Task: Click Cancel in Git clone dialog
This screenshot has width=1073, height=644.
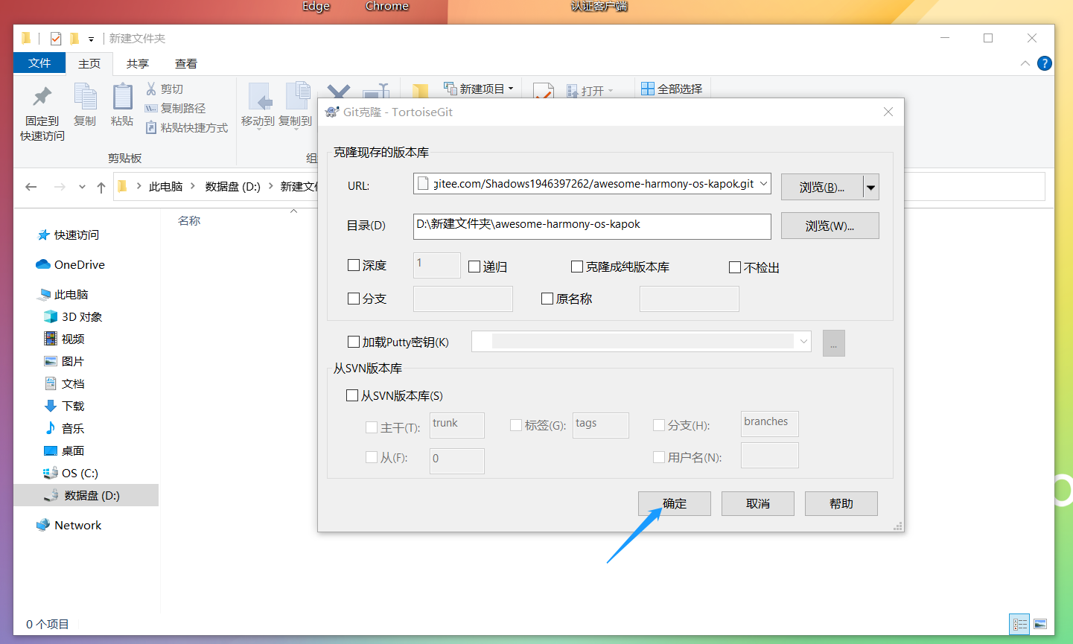Action: click(x=758, y=504)
